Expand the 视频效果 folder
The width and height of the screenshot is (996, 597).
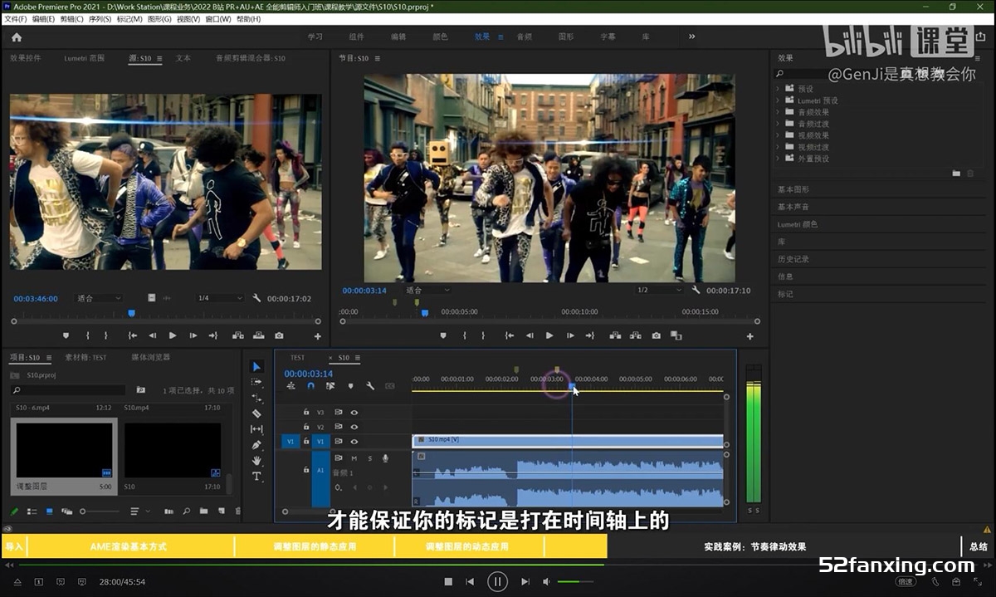(x=778, y=135)
